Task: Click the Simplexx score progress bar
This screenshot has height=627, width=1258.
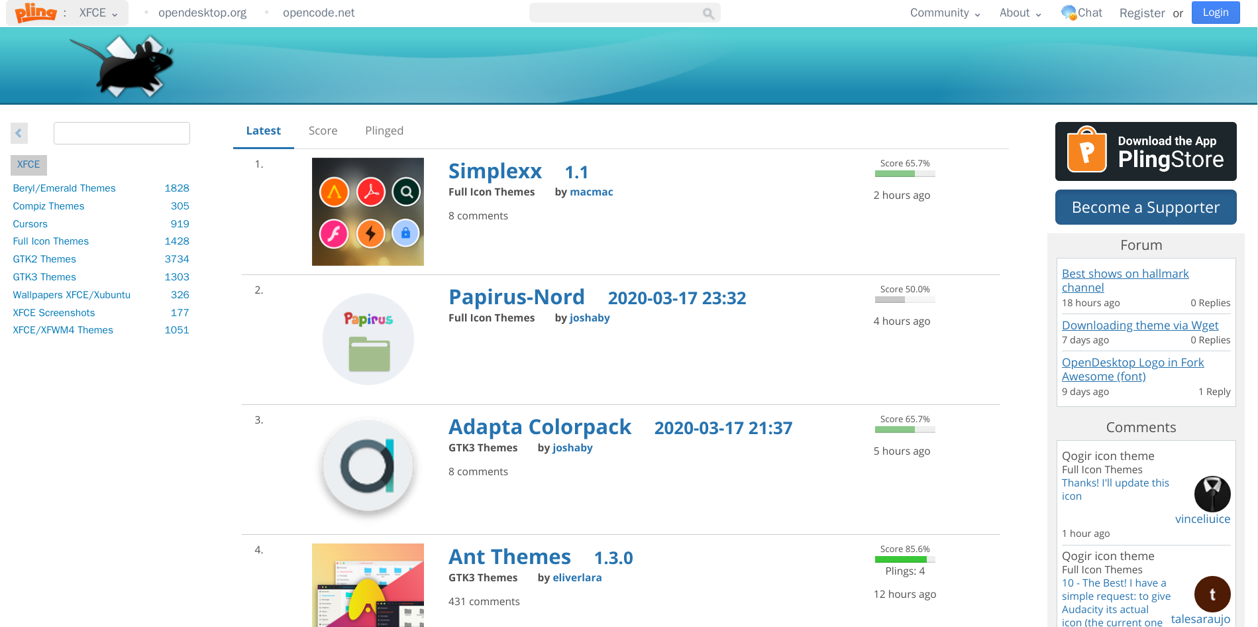Action: [x=905, y=173]
